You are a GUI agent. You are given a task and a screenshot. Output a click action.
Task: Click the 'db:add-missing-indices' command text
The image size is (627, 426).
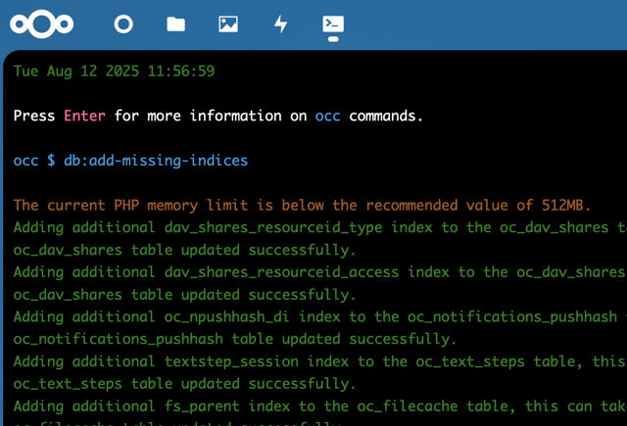coord(156,161)
